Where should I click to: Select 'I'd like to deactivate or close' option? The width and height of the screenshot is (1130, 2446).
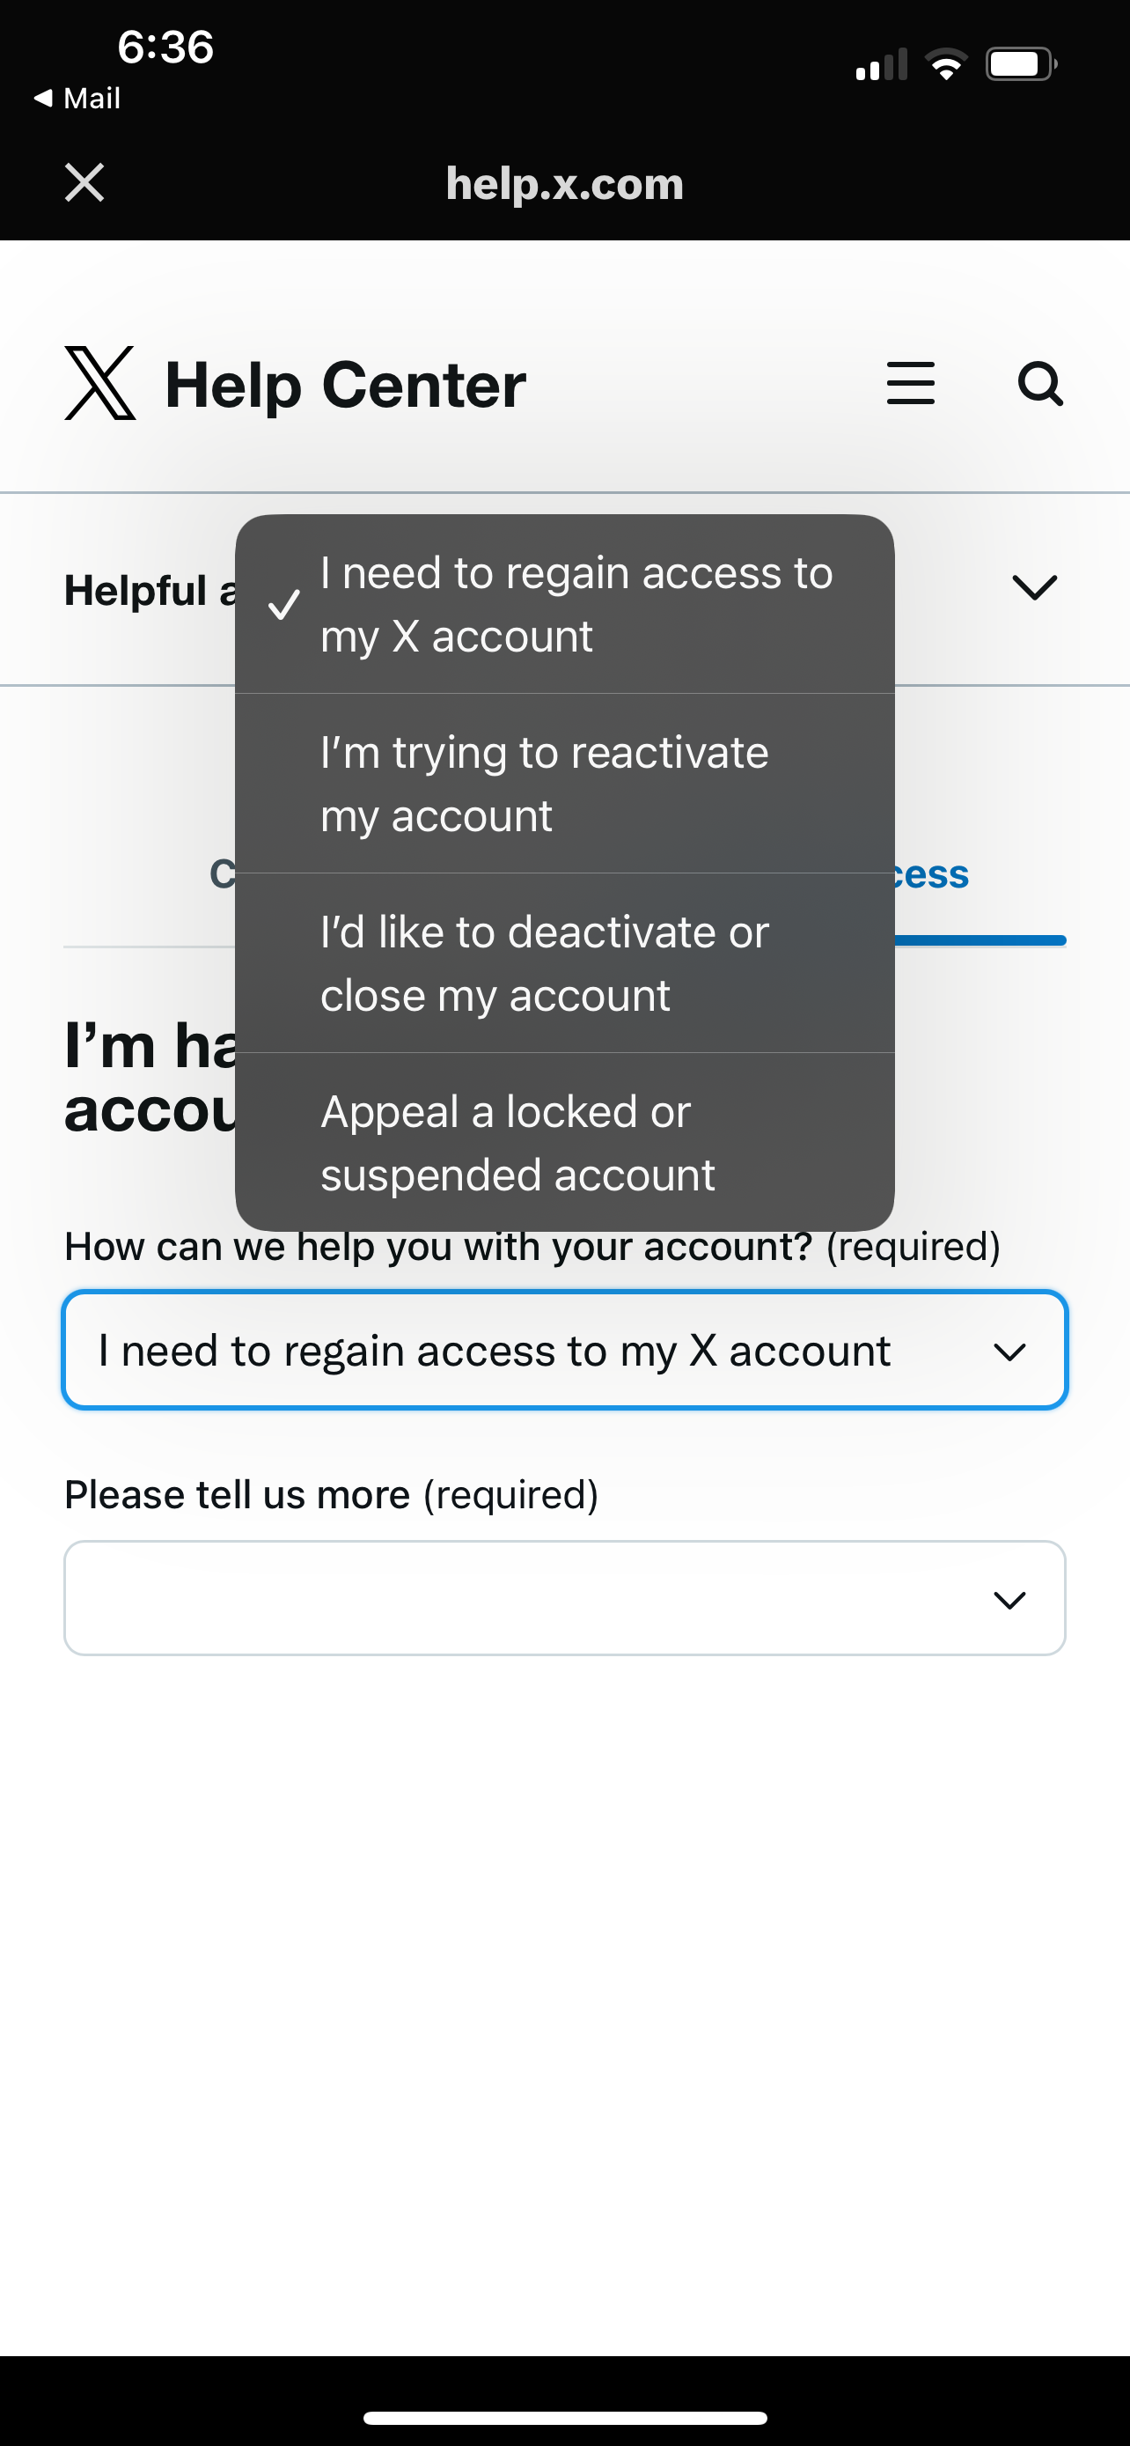[x=564, y=963]
